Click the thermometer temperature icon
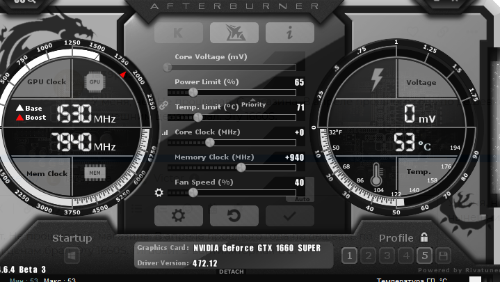Screen dimensions: 500x282 tap(376, 174)
